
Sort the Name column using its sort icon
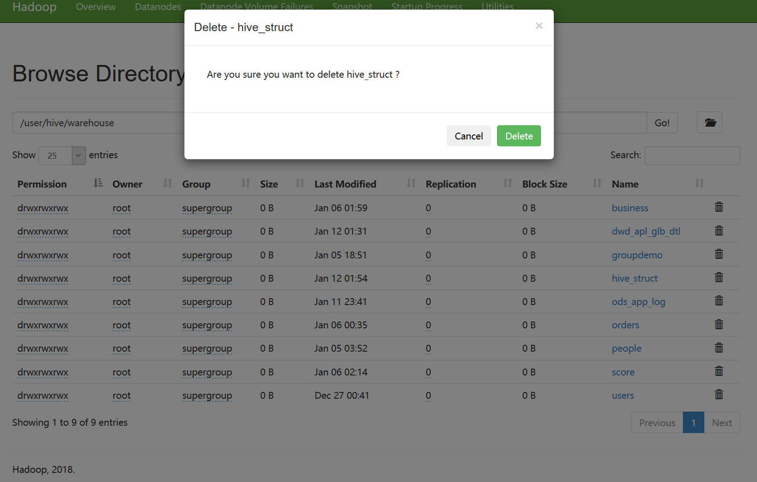(x=699, y=183)
